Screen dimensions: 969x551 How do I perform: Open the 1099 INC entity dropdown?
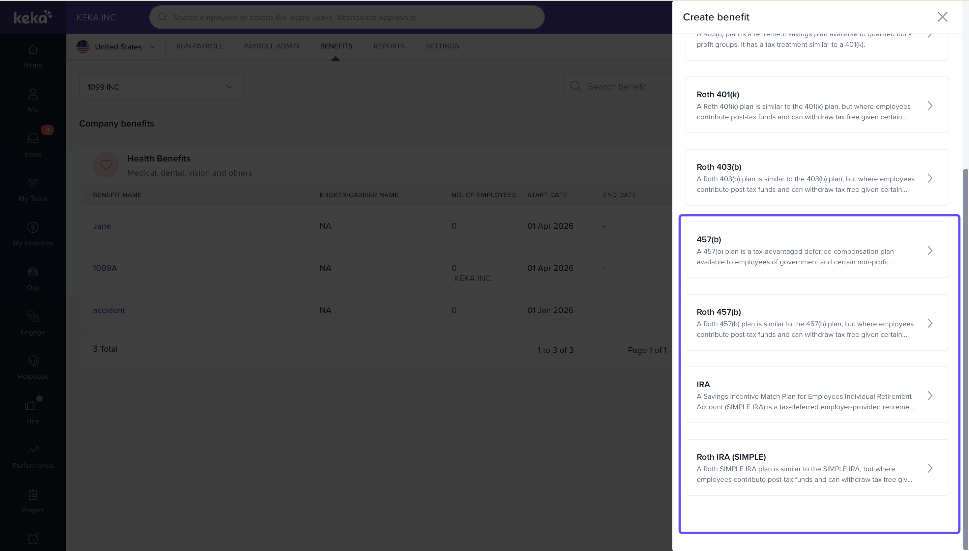pyautogui.click(x=161, y=87)
